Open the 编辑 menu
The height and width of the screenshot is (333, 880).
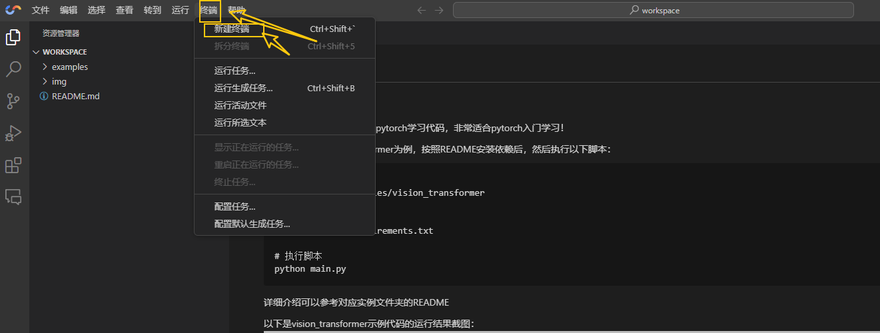click(x=69, y=10)
